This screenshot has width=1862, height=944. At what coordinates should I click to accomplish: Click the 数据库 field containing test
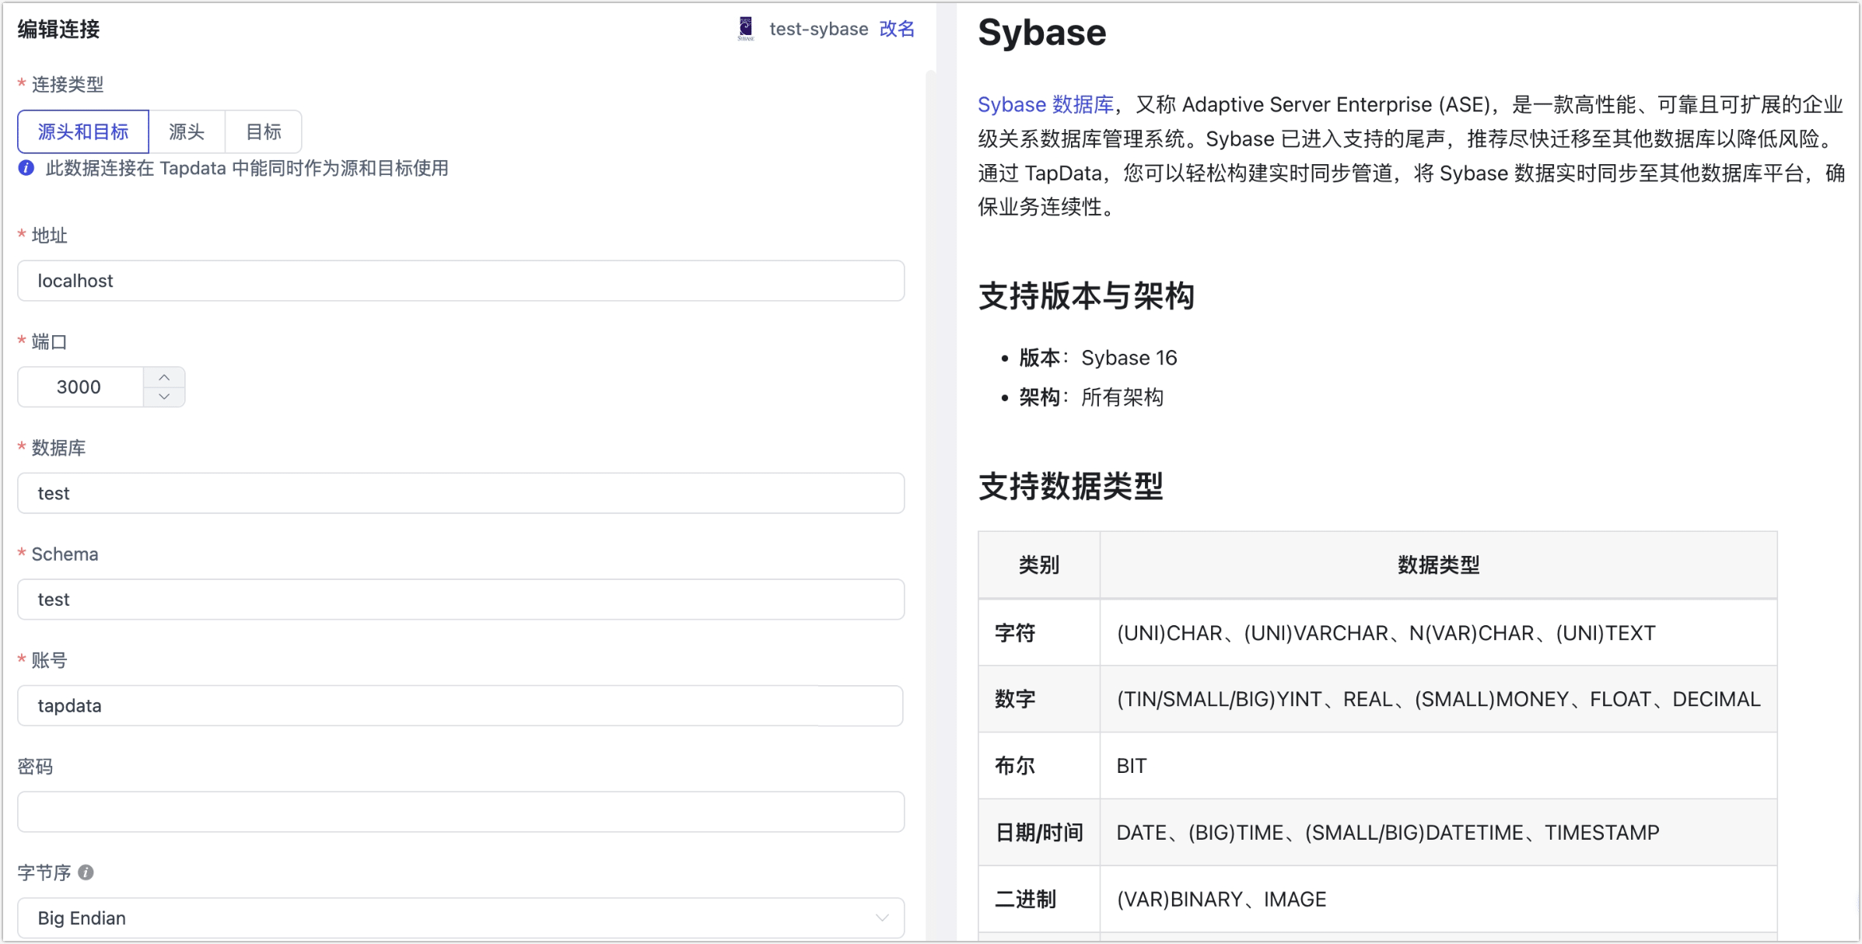point(460,493)
